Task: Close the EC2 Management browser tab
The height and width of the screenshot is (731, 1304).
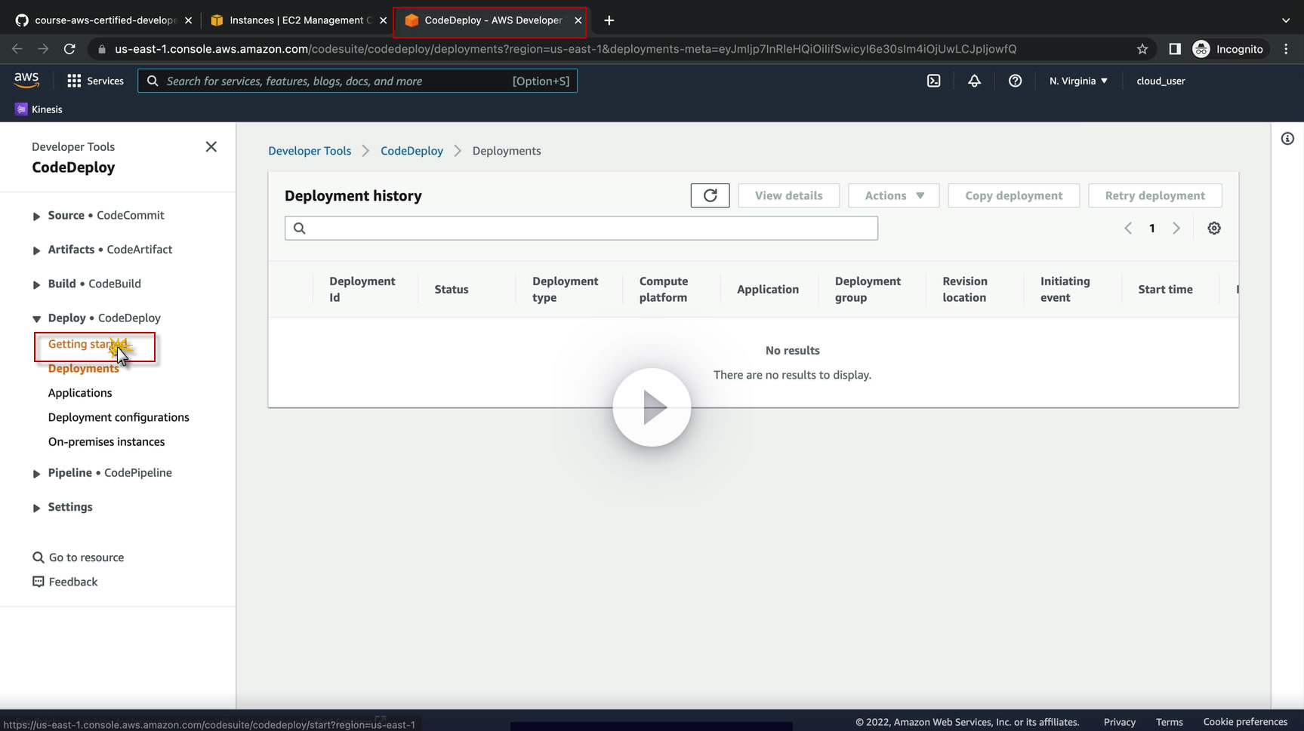Action: (x=384, y=20)
